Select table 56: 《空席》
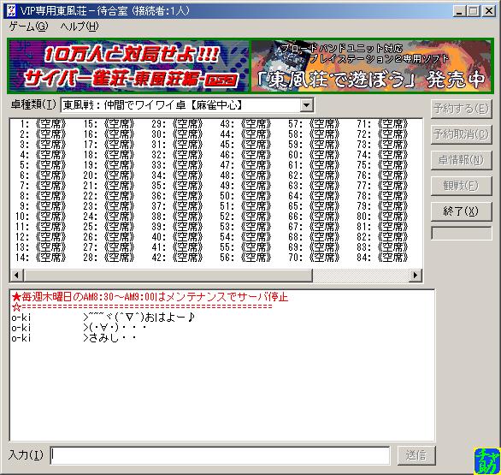 tap(245, 257)
